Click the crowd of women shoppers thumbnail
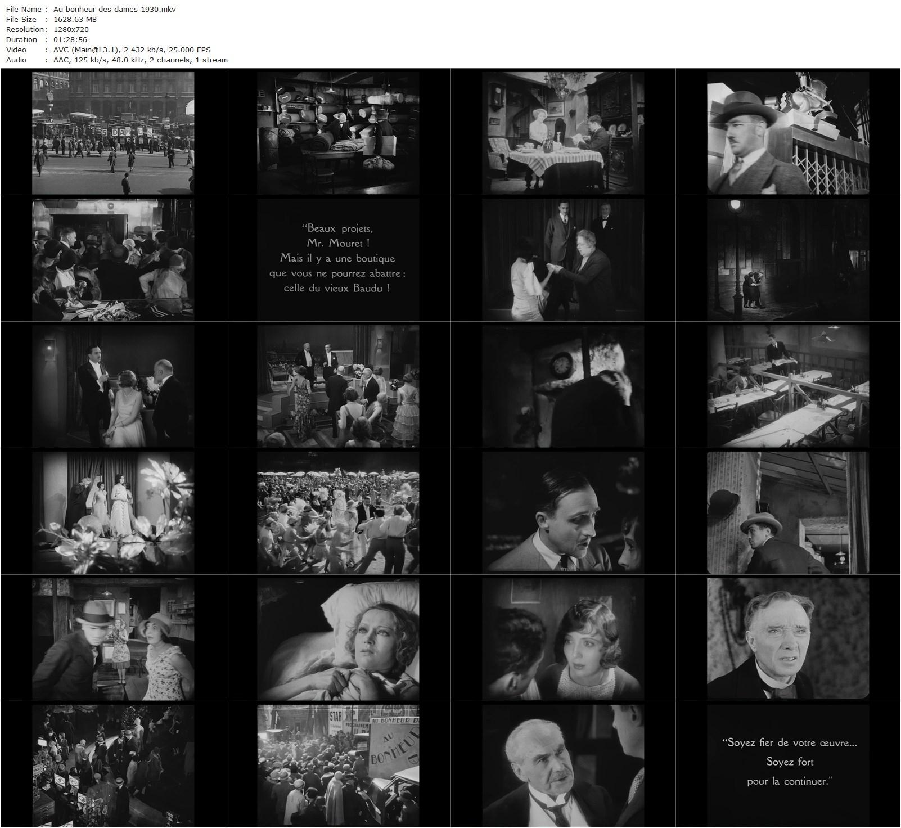Screen dimensions: 901x828 click(x=113, y=259)
